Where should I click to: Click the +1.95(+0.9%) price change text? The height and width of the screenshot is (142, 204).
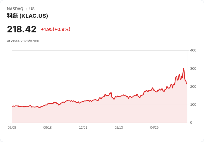point(56,29)
